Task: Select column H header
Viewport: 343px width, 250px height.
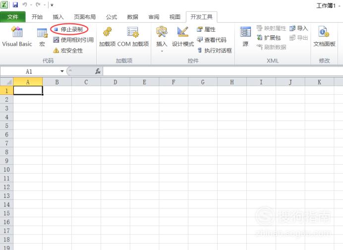Action: (232, 82)
